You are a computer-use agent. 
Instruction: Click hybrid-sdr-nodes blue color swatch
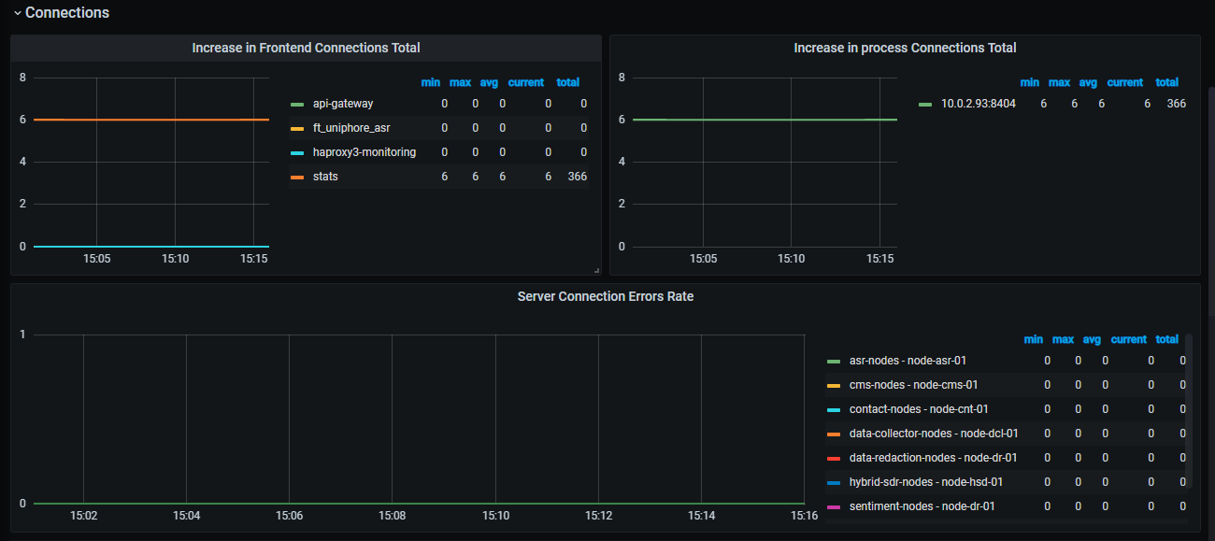[x=834, y=482]
